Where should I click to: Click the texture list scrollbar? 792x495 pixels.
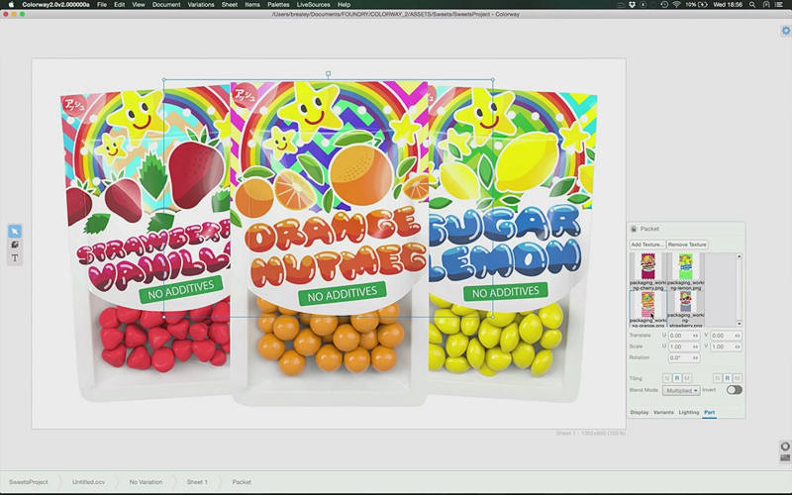pos(738,289)
